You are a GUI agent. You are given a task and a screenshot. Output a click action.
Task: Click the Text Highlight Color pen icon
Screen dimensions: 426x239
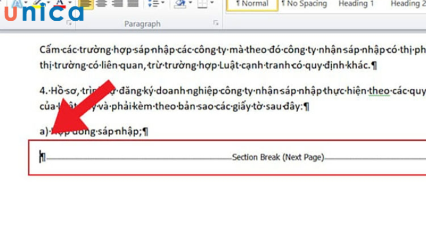click(x=39, y=3)
